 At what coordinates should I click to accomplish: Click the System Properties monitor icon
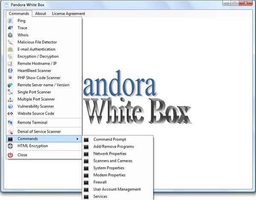coord(86,168)
